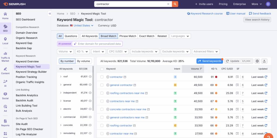Click the user avatar D
This screenshot has width=277, height=138.
click(x=268, y=4)
